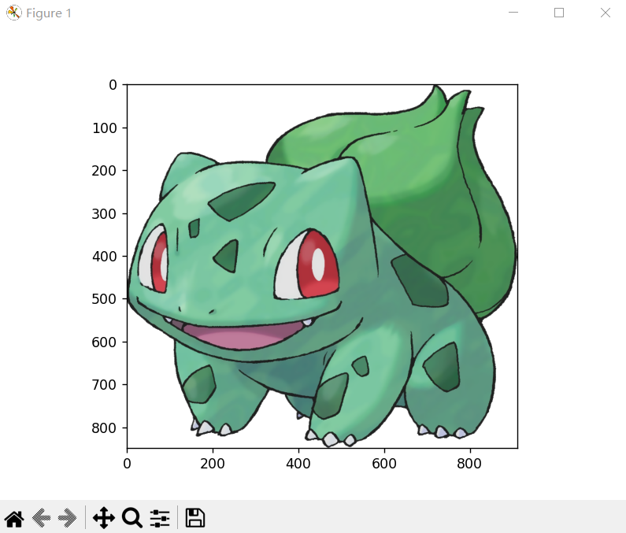The height and width of the screenshot is (533, 626).
Task: Click the x-axis tick label '400'
Action: [298, 464]
